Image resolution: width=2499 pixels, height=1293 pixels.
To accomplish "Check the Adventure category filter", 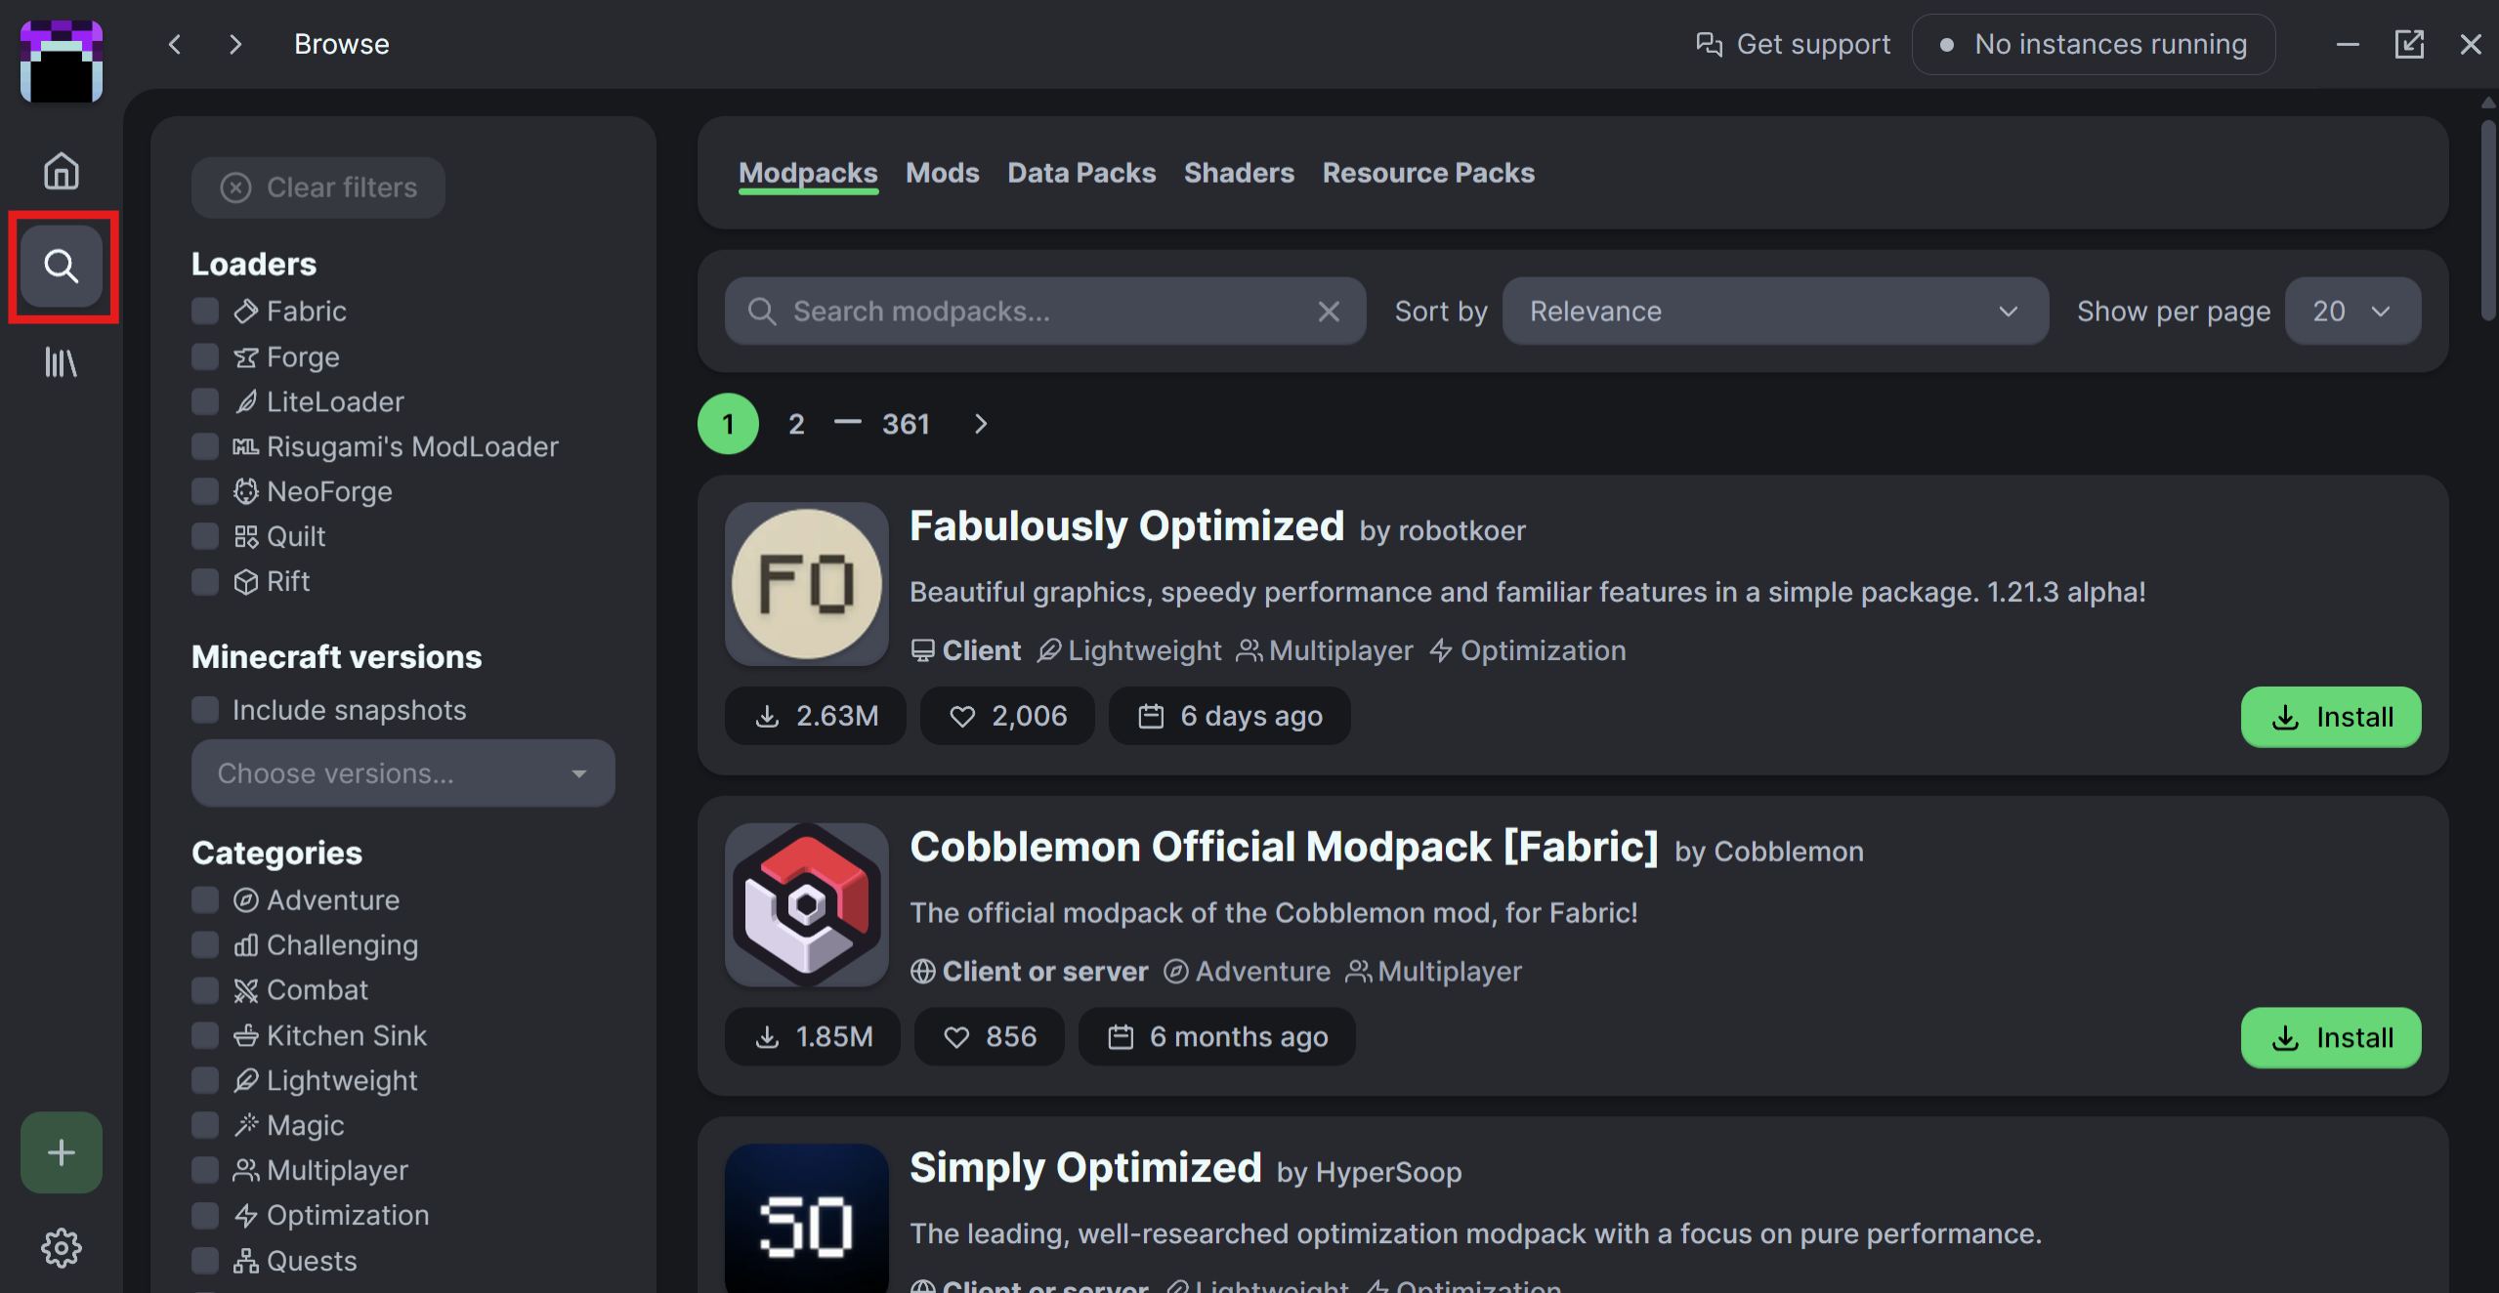I will (x=205, y=899).
